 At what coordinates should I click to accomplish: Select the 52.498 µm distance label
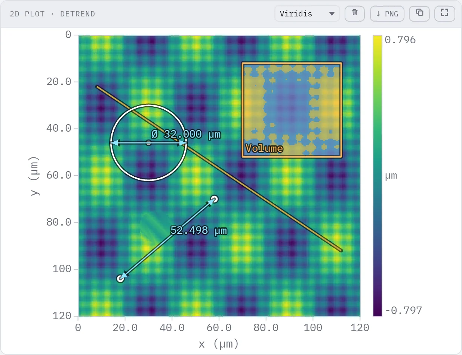click(198, 230)
